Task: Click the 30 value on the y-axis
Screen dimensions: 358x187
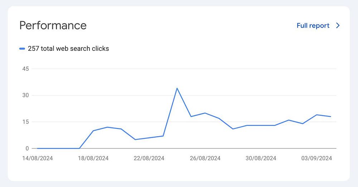Action: click(x=25, y=95)
